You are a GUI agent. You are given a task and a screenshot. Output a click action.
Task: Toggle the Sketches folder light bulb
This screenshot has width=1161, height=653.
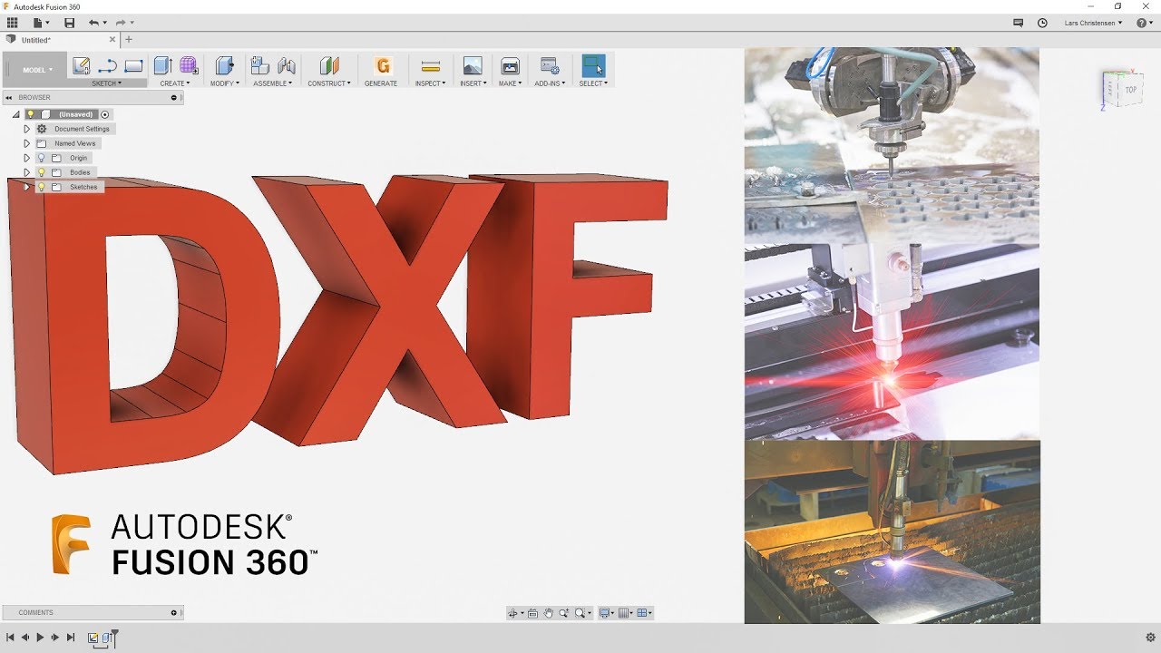41,187
